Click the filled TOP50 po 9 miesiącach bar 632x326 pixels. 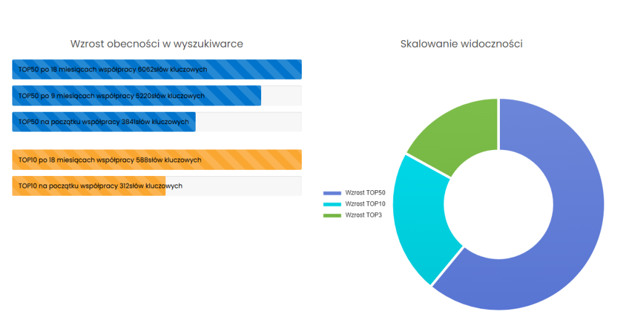[136, 96]
